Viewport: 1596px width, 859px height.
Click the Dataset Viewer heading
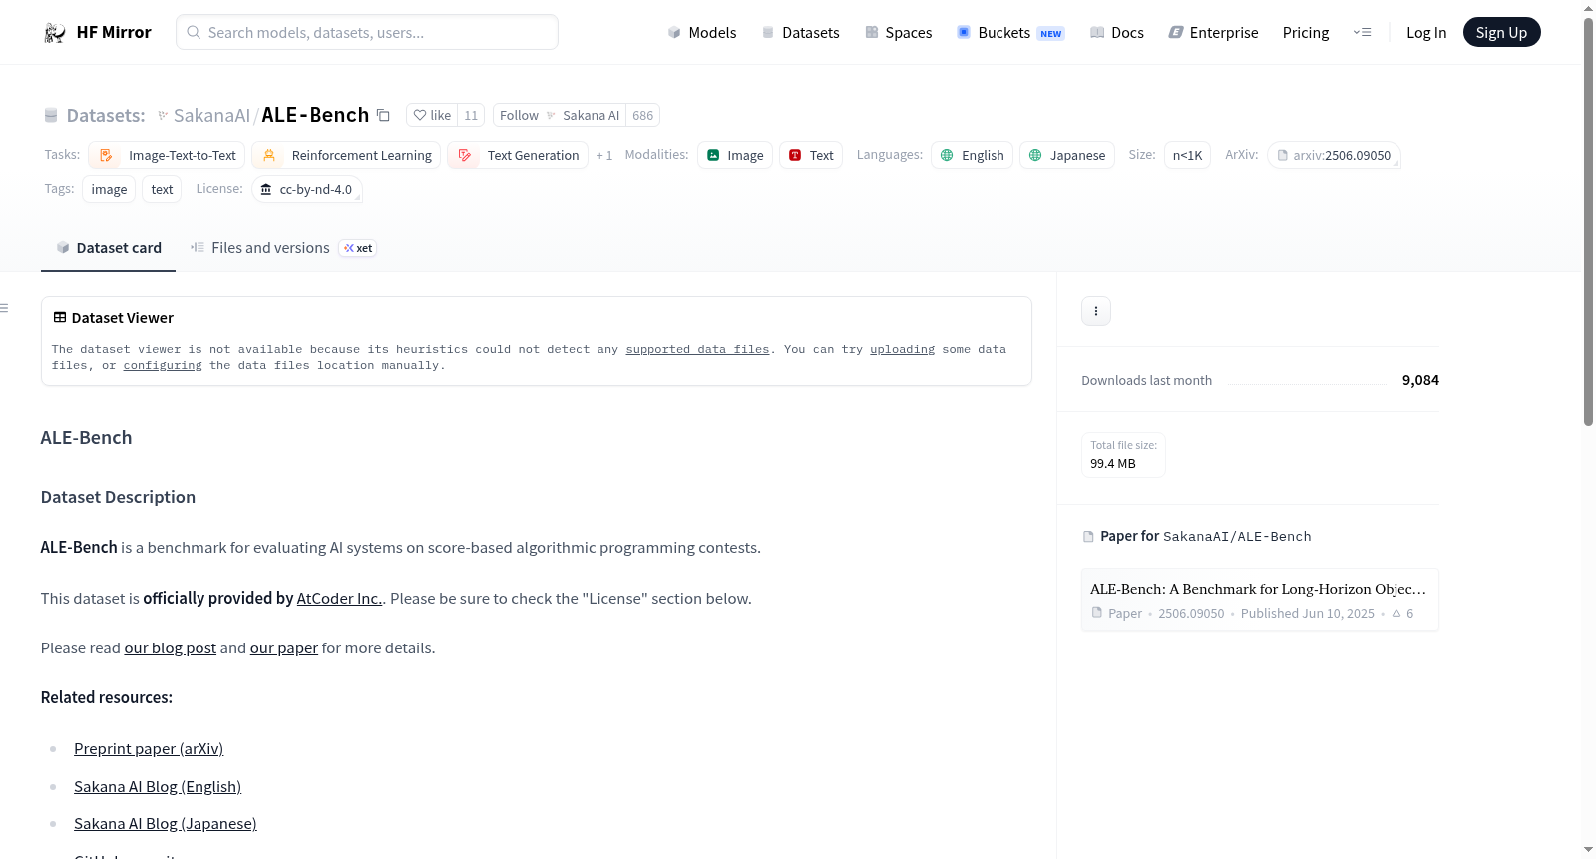point(113,318)
